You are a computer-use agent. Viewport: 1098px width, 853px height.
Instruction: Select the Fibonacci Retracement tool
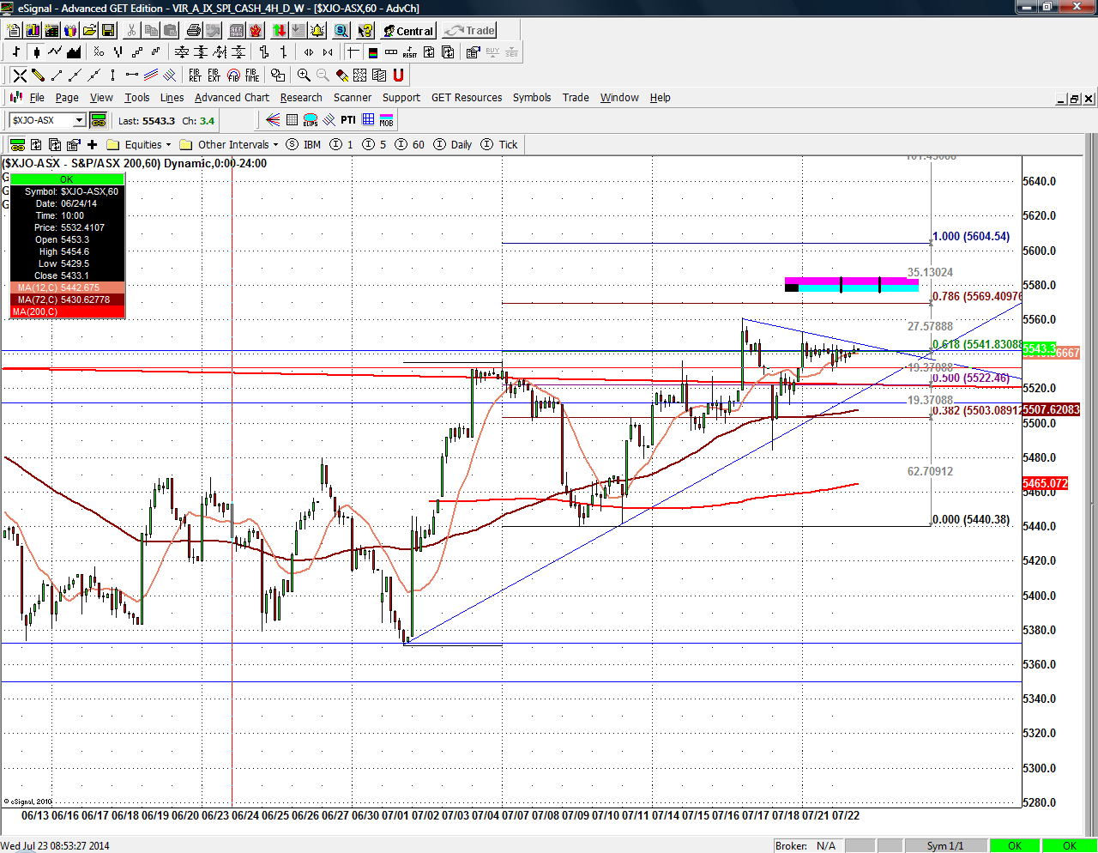click(195, 76)
